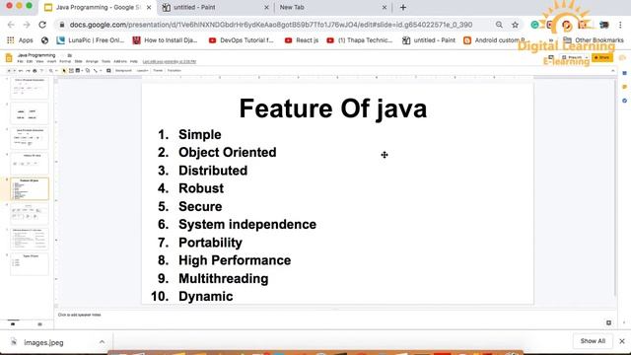Image resolution: width=631 pixels, height=355 pixels.
Task: Go back in Chrome
Action: click(11, 25)
